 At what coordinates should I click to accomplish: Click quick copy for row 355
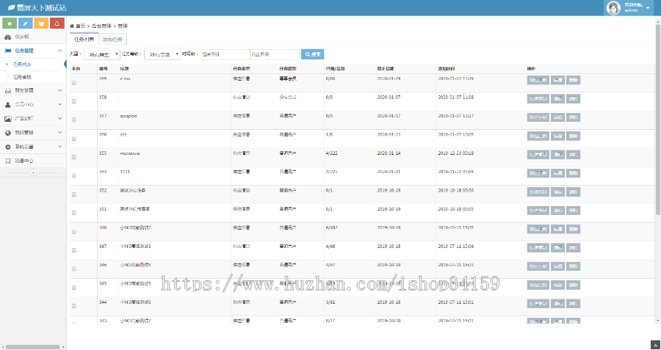click(538, 155)
